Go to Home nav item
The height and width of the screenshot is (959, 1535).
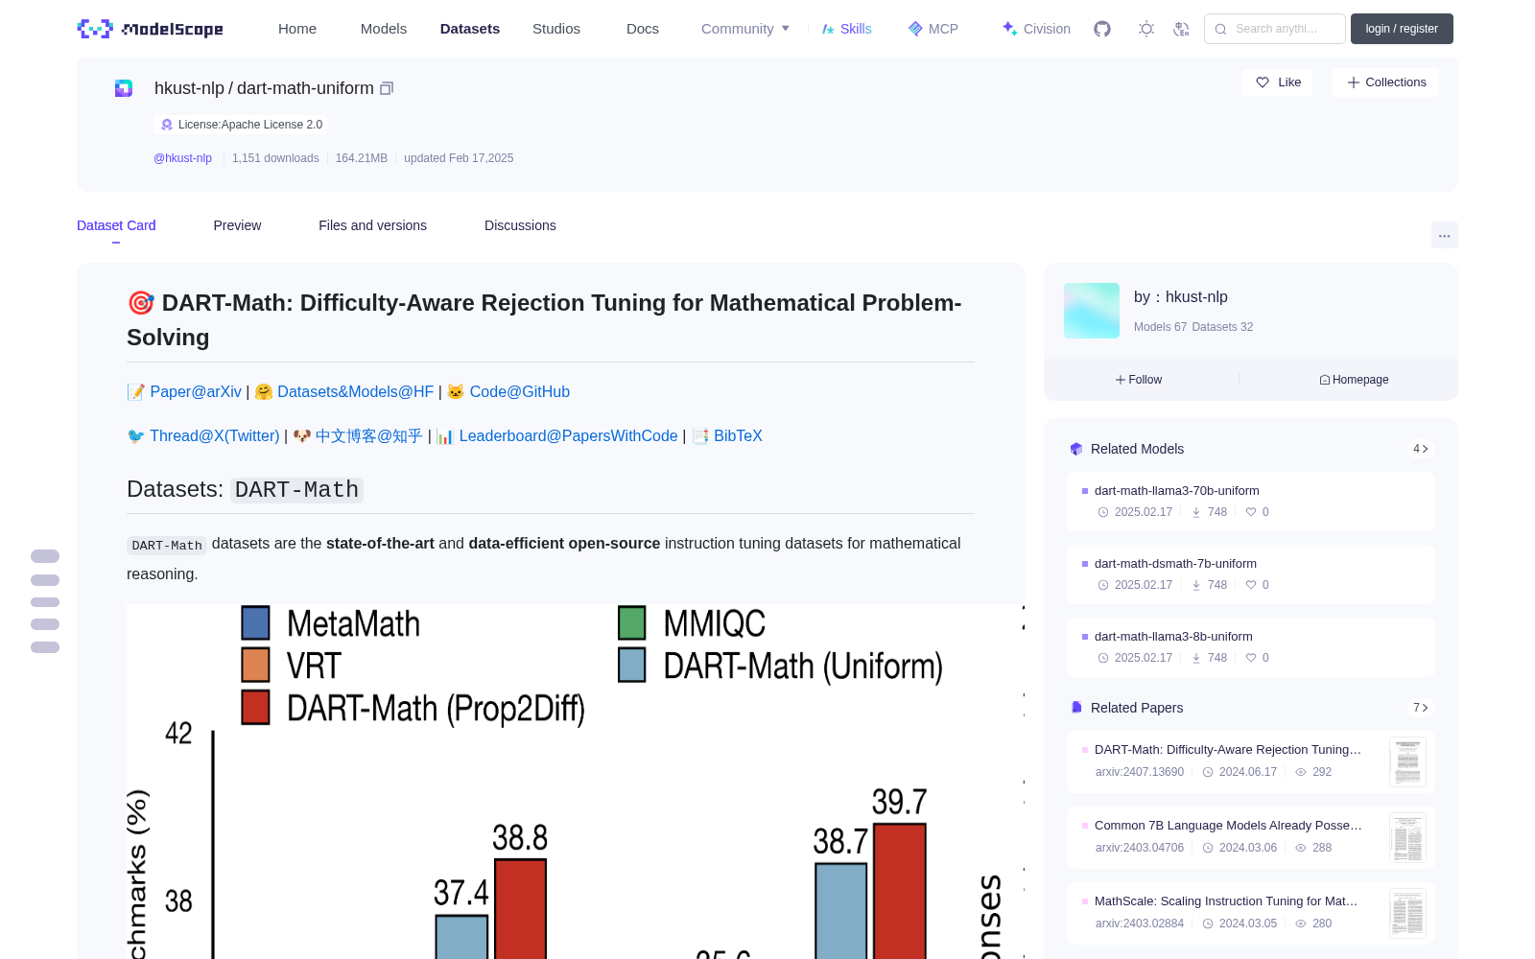(297, 29)
